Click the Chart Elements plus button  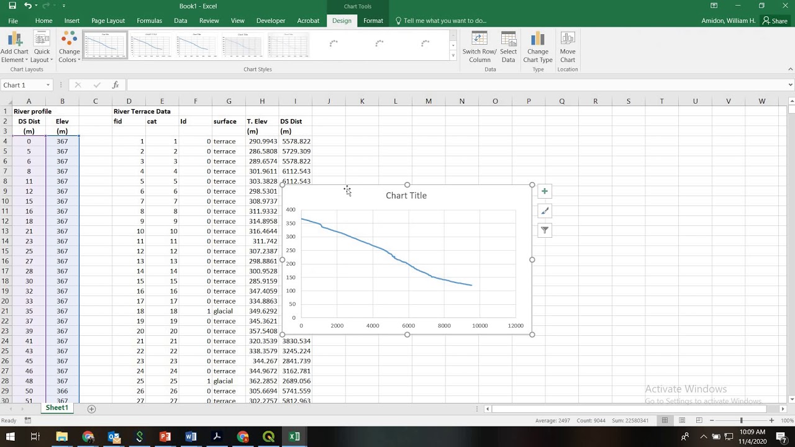pos(545,191)
